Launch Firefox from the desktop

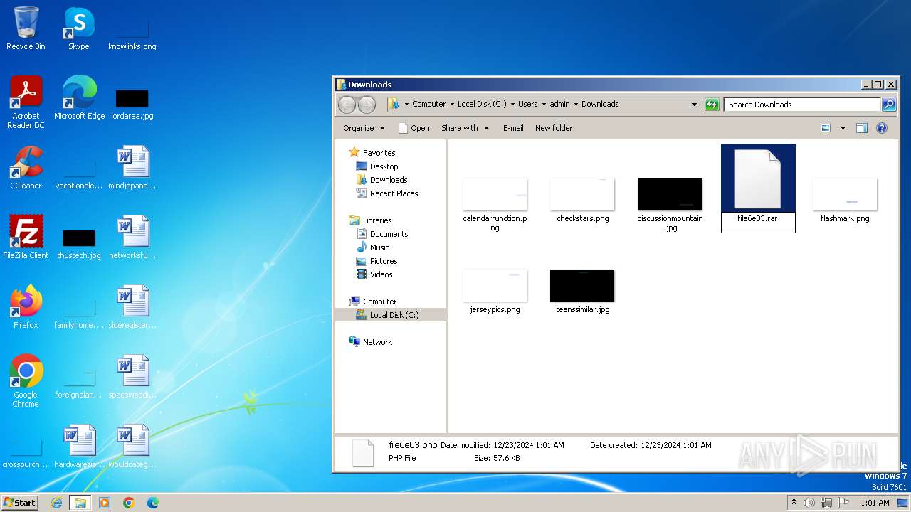click(x=26, y=307)
